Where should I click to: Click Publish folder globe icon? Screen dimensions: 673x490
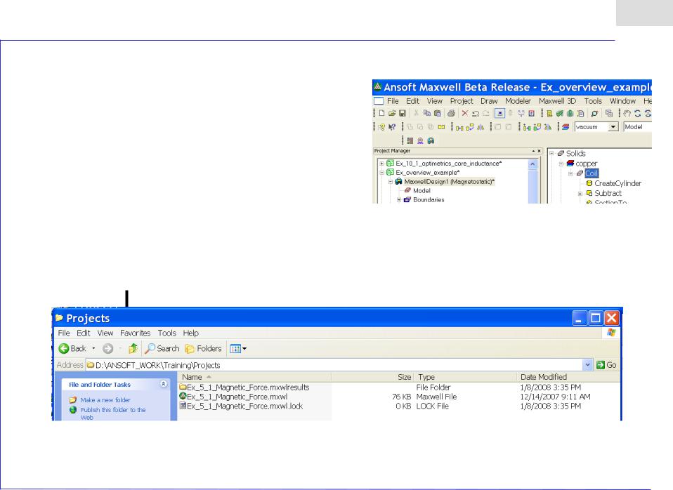tap(73, 410)
